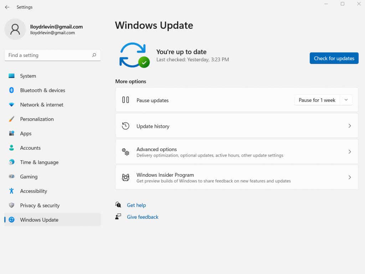Click 'Last checked: Yesterday, 3:23 PM' text
Image resolution: width=365 pixels, height=274 pixels.
click(192, 60)
